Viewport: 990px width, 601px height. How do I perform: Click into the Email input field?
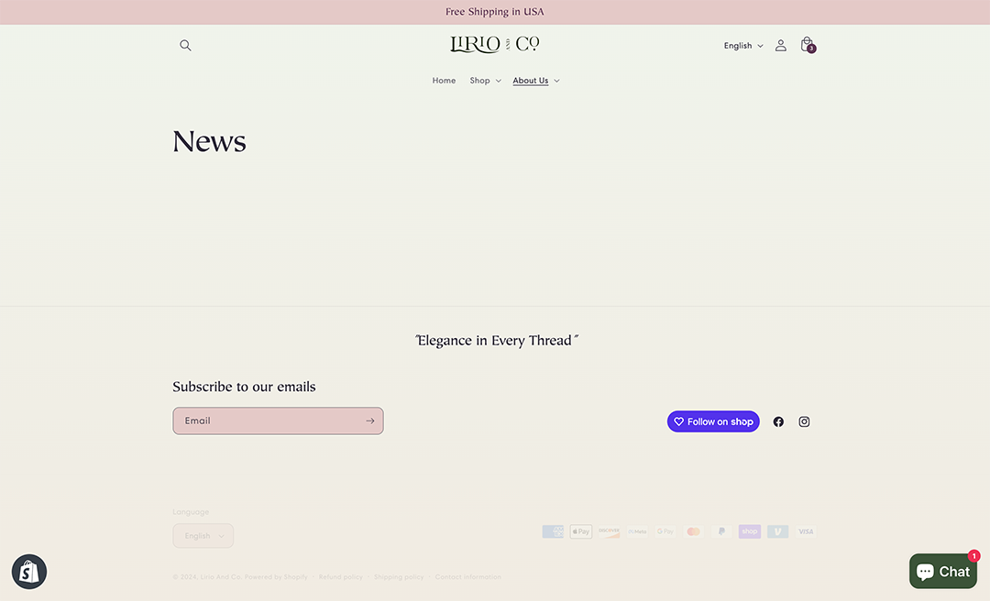[x=266, y=421]
